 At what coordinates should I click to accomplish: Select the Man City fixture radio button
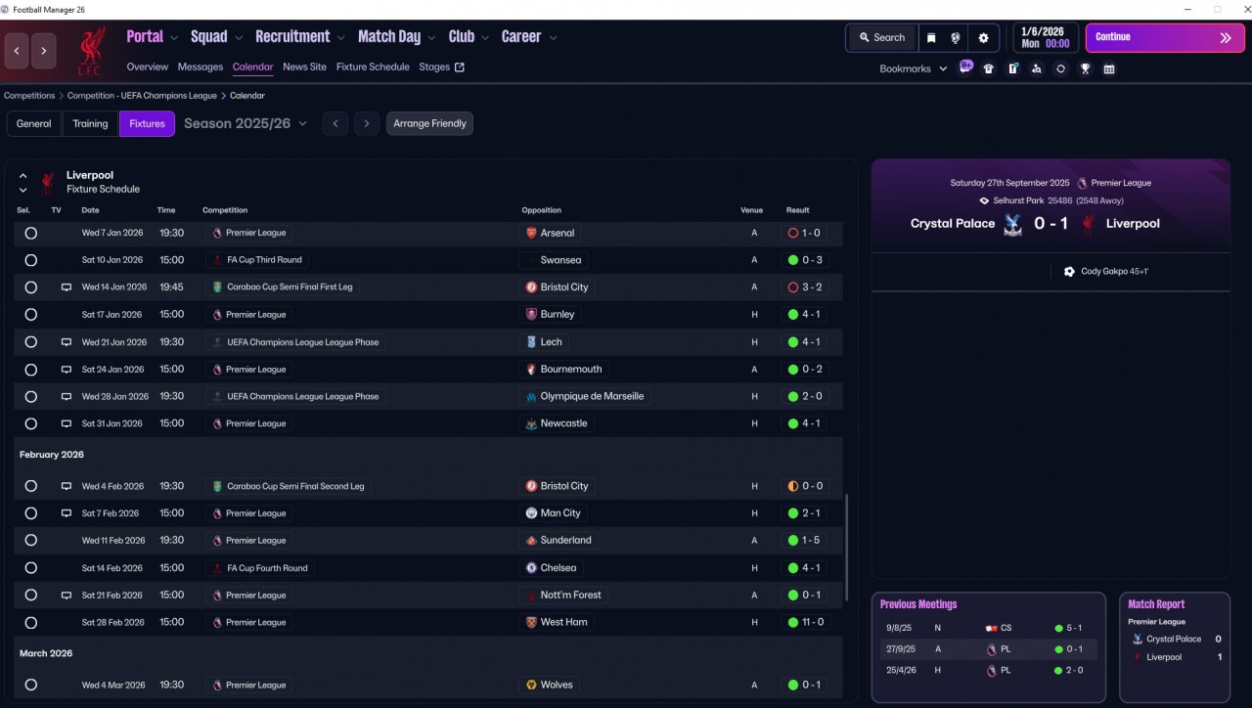point(30,513)
